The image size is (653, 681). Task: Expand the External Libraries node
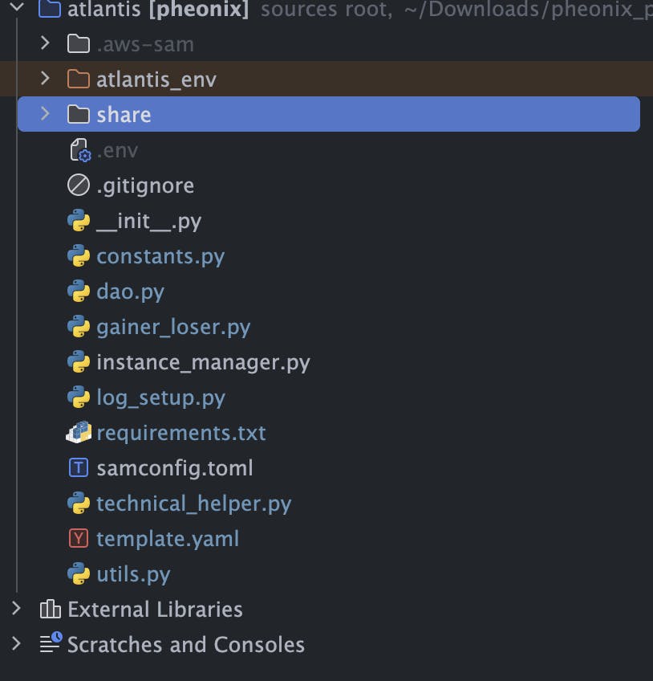16,609
